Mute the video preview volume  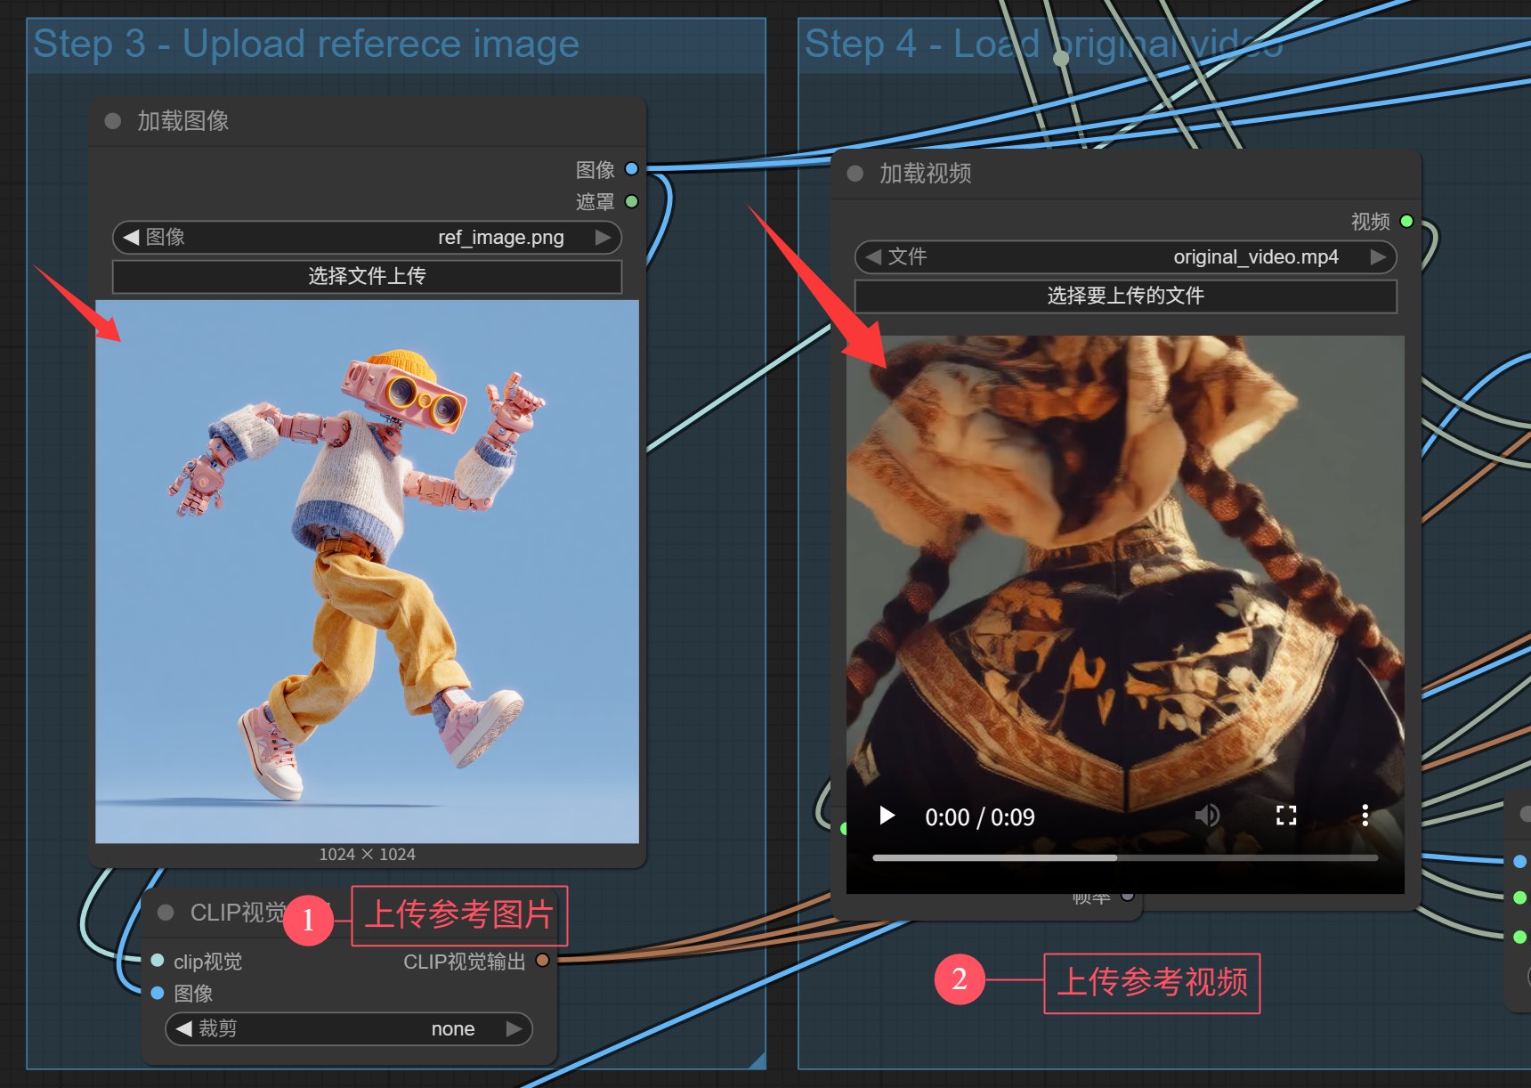pos(1207,816)
